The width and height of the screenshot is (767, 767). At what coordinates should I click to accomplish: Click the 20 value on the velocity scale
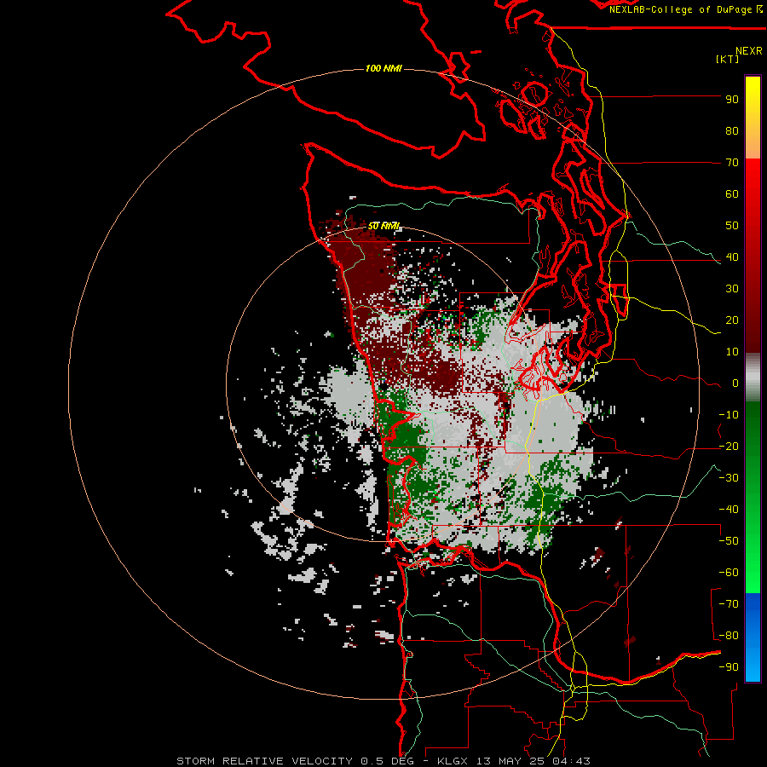pyautogui.click(x=732, y=320)
